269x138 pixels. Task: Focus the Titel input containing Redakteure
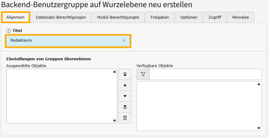click(62, 40)
